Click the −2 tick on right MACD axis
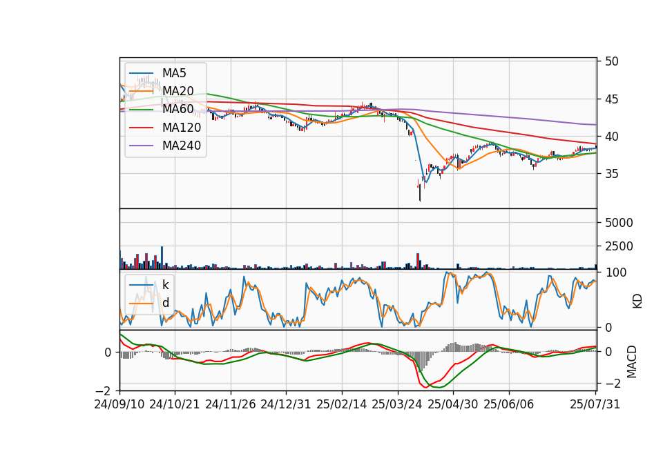 click(x=613, y=384)
